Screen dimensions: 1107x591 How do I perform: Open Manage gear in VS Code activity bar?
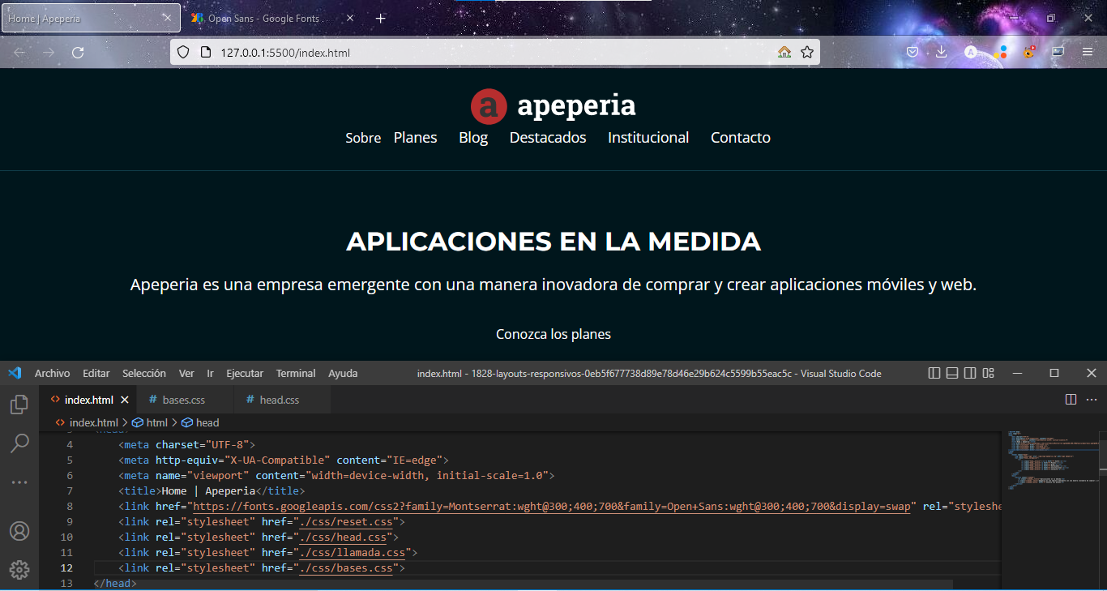coord(19,570)
